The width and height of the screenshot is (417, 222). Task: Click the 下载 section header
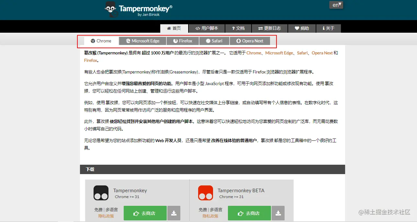click(x=212, y=169)
